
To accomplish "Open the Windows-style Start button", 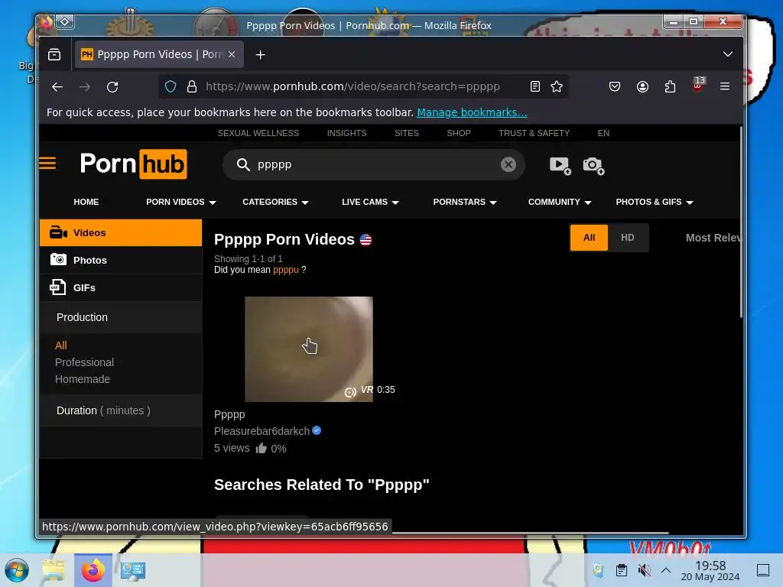I will (x=17, y=570).
